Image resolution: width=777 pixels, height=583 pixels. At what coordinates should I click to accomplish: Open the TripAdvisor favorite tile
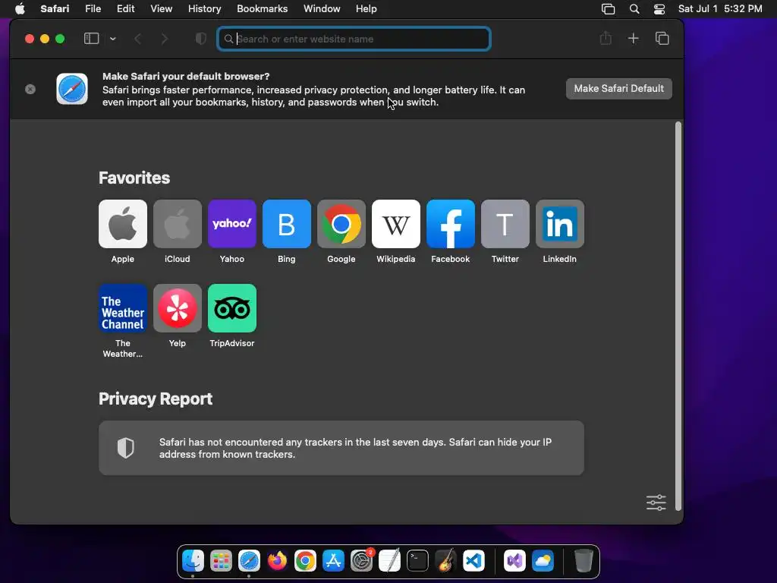pos(232,308)
